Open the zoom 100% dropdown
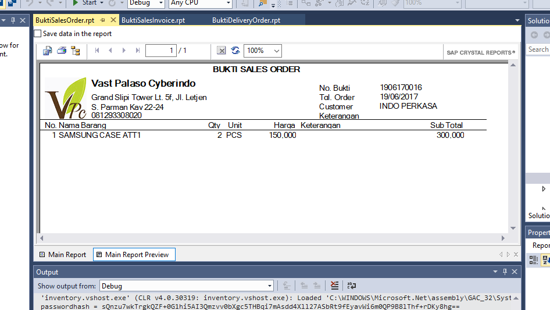 276,51
